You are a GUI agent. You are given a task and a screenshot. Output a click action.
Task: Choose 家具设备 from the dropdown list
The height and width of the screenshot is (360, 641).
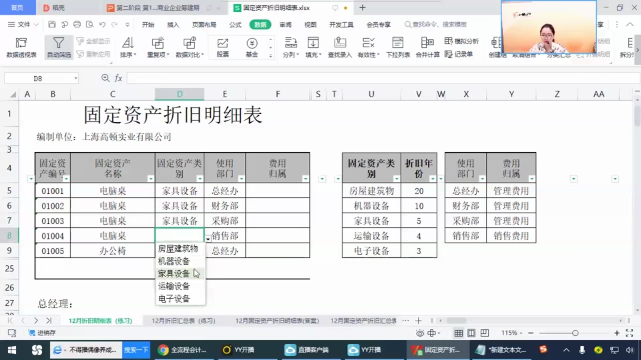pyautogui.click(x=174, y=274)
